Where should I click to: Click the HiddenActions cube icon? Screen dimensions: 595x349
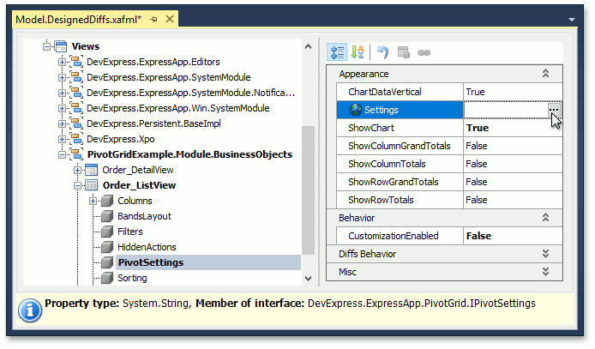[107, 247]
